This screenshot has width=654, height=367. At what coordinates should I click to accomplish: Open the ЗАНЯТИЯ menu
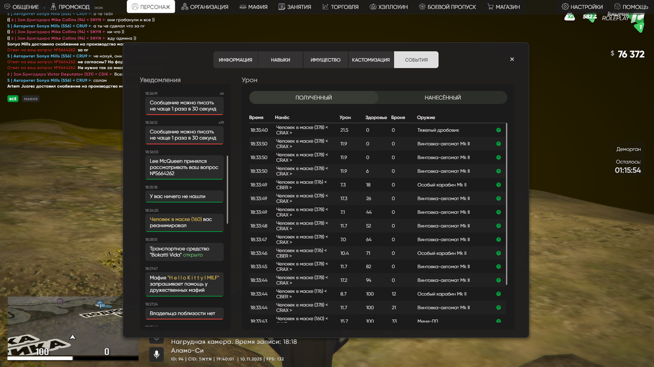coord(295,7)
